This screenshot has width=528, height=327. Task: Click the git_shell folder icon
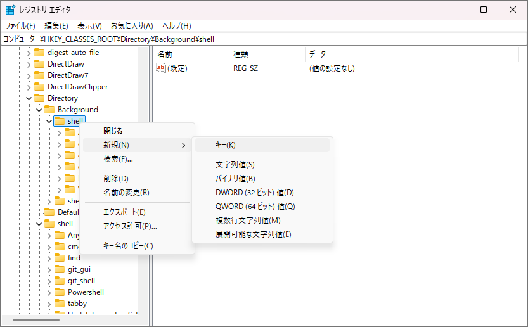coord(60,281)
